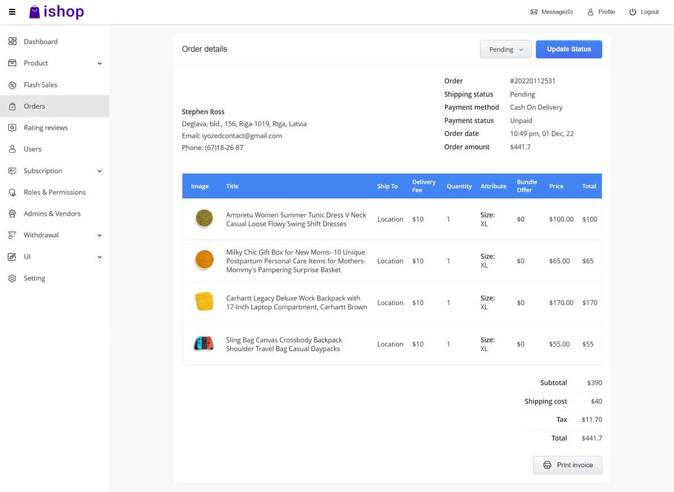
Task: Click the Logout power icon
Action: pyautogui.click(x=632, y=12)
